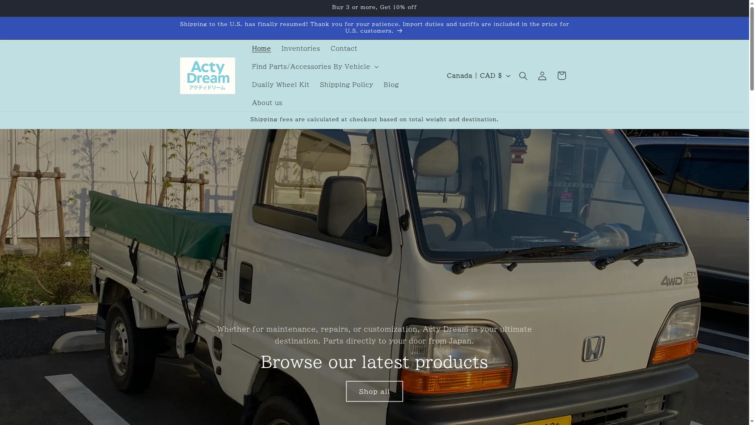The height and width of the screenshot is (425, 755).
Task: Click the shipping fees calculated at checkout text
Action: [x=374, y=120]
